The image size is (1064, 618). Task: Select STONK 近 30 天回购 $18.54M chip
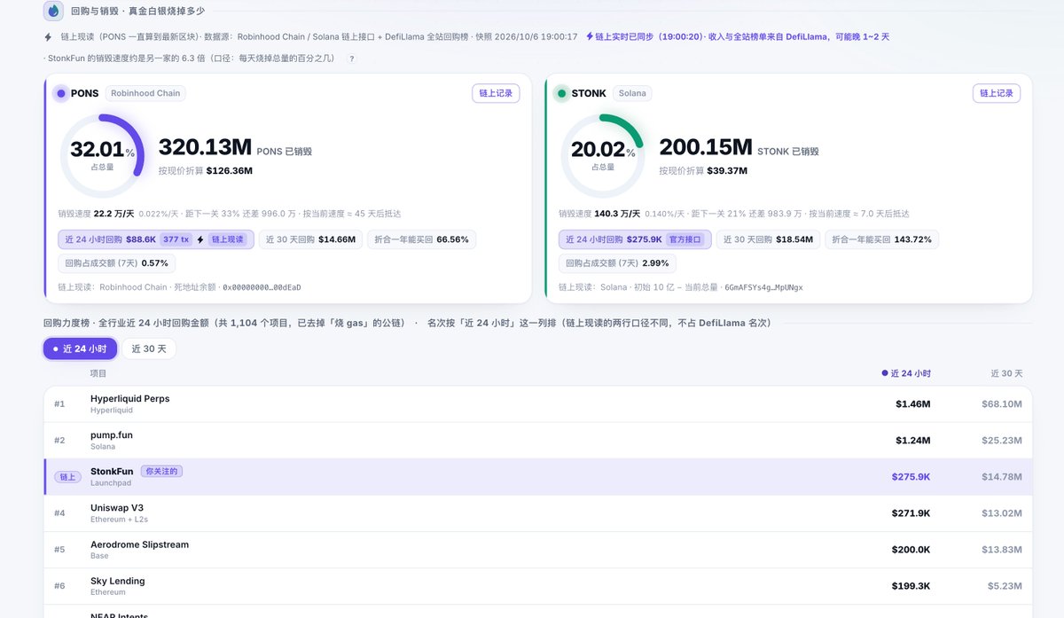pos(768,239)
